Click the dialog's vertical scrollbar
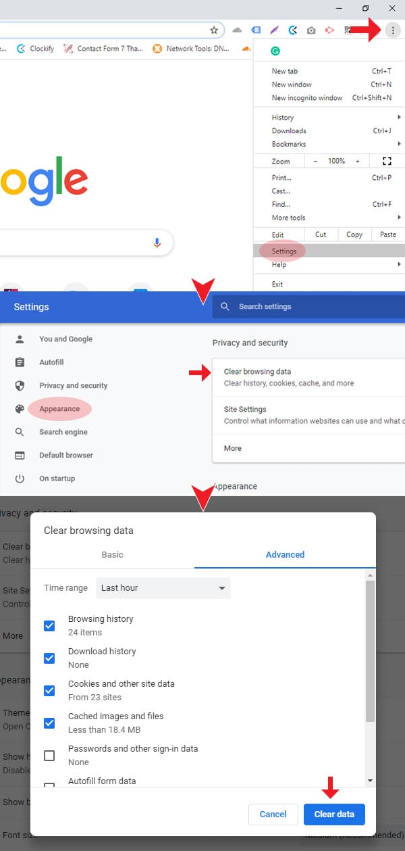This screenshot has height=851, width=405. coord(369,649)
